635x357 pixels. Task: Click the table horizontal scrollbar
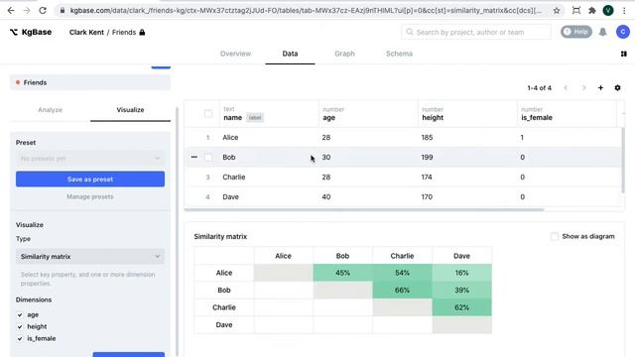364,209
